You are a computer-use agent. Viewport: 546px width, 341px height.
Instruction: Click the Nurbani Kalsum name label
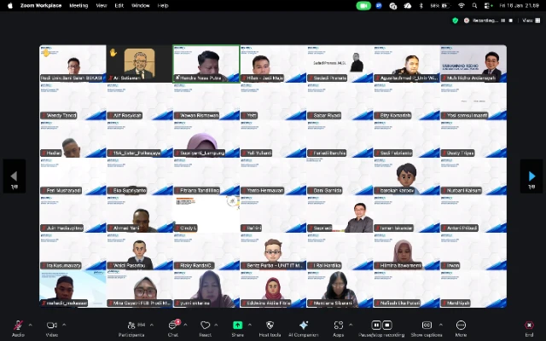coord(462,191)
